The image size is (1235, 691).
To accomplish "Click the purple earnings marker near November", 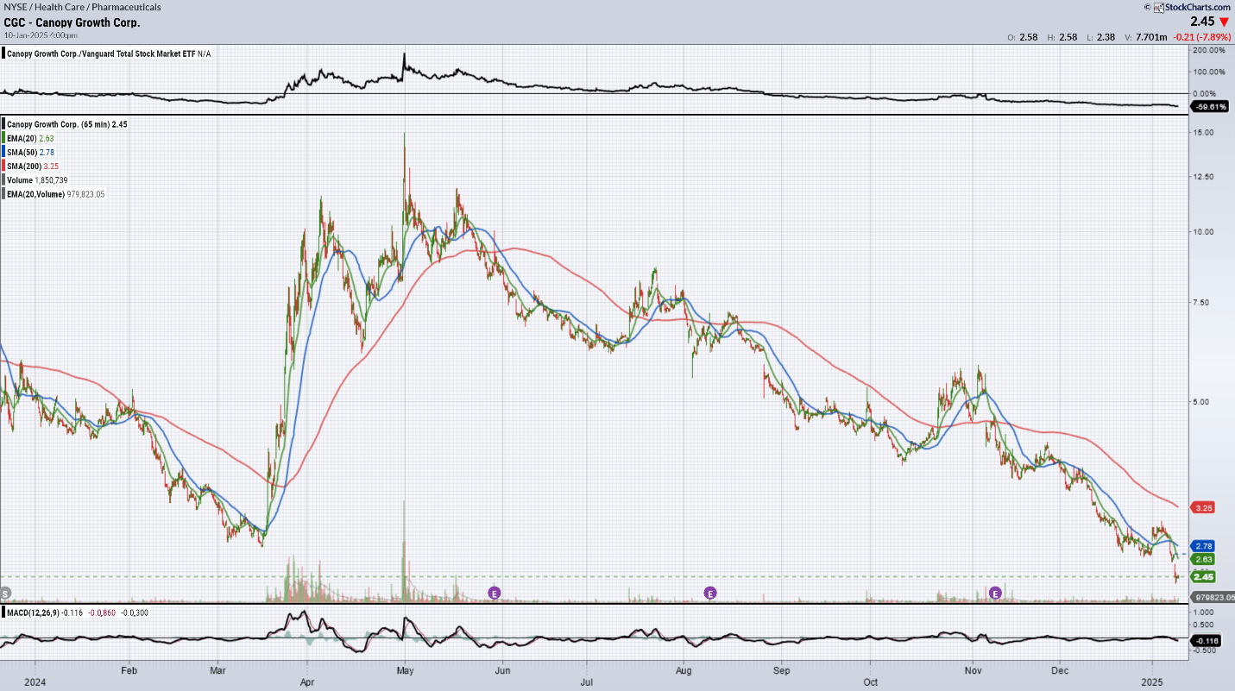I will click(x=995, y=593).
